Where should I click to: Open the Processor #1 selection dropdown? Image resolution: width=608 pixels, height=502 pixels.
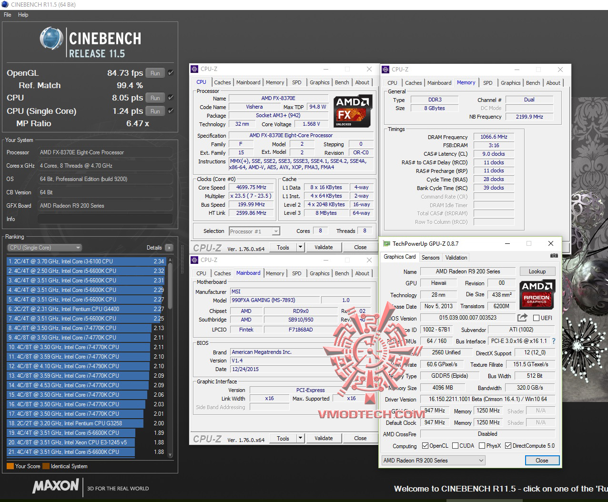click(x=254, y=231)
